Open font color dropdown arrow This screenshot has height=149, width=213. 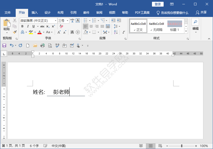click(44, 32)
